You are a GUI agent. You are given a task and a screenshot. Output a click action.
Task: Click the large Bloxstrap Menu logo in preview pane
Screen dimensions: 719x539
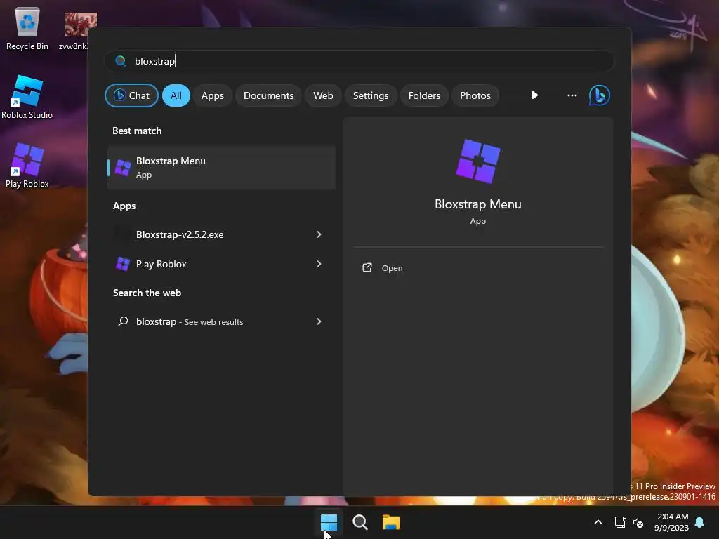(x=477, y=161)
